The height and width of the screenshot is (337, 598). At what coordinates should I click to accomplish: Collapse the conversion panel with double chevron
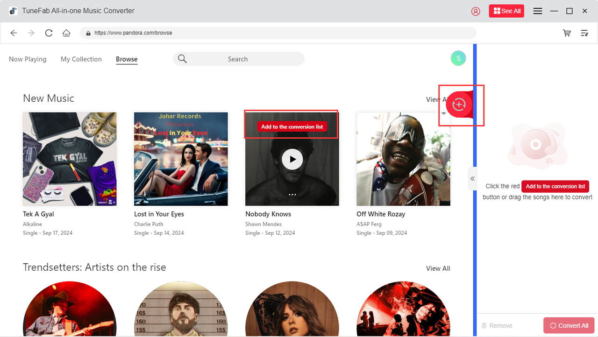coord(472,179)
